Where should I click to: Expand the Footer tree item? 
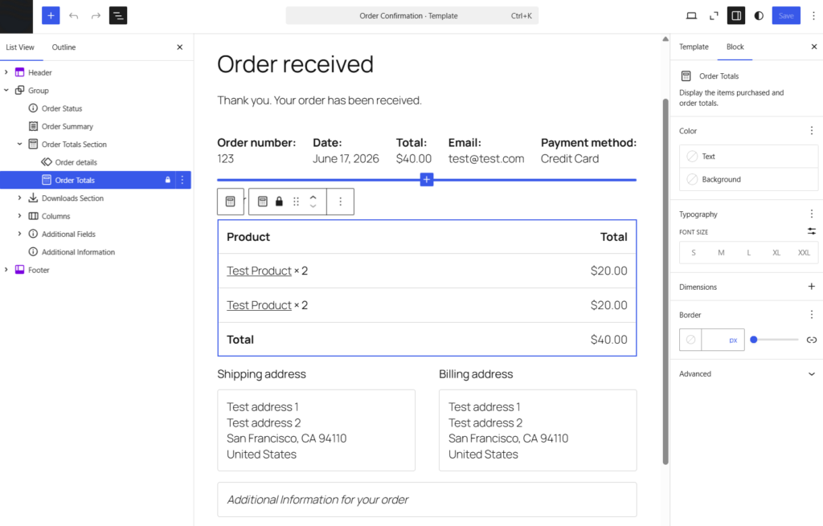6,270
